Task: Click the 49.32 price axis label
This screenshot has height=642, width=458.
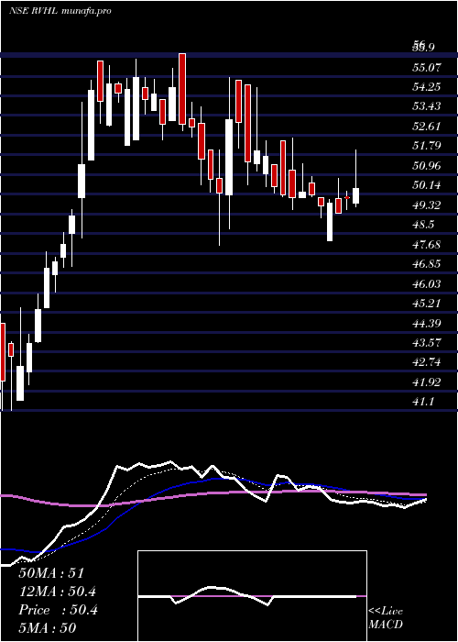Action: (428, 205)
